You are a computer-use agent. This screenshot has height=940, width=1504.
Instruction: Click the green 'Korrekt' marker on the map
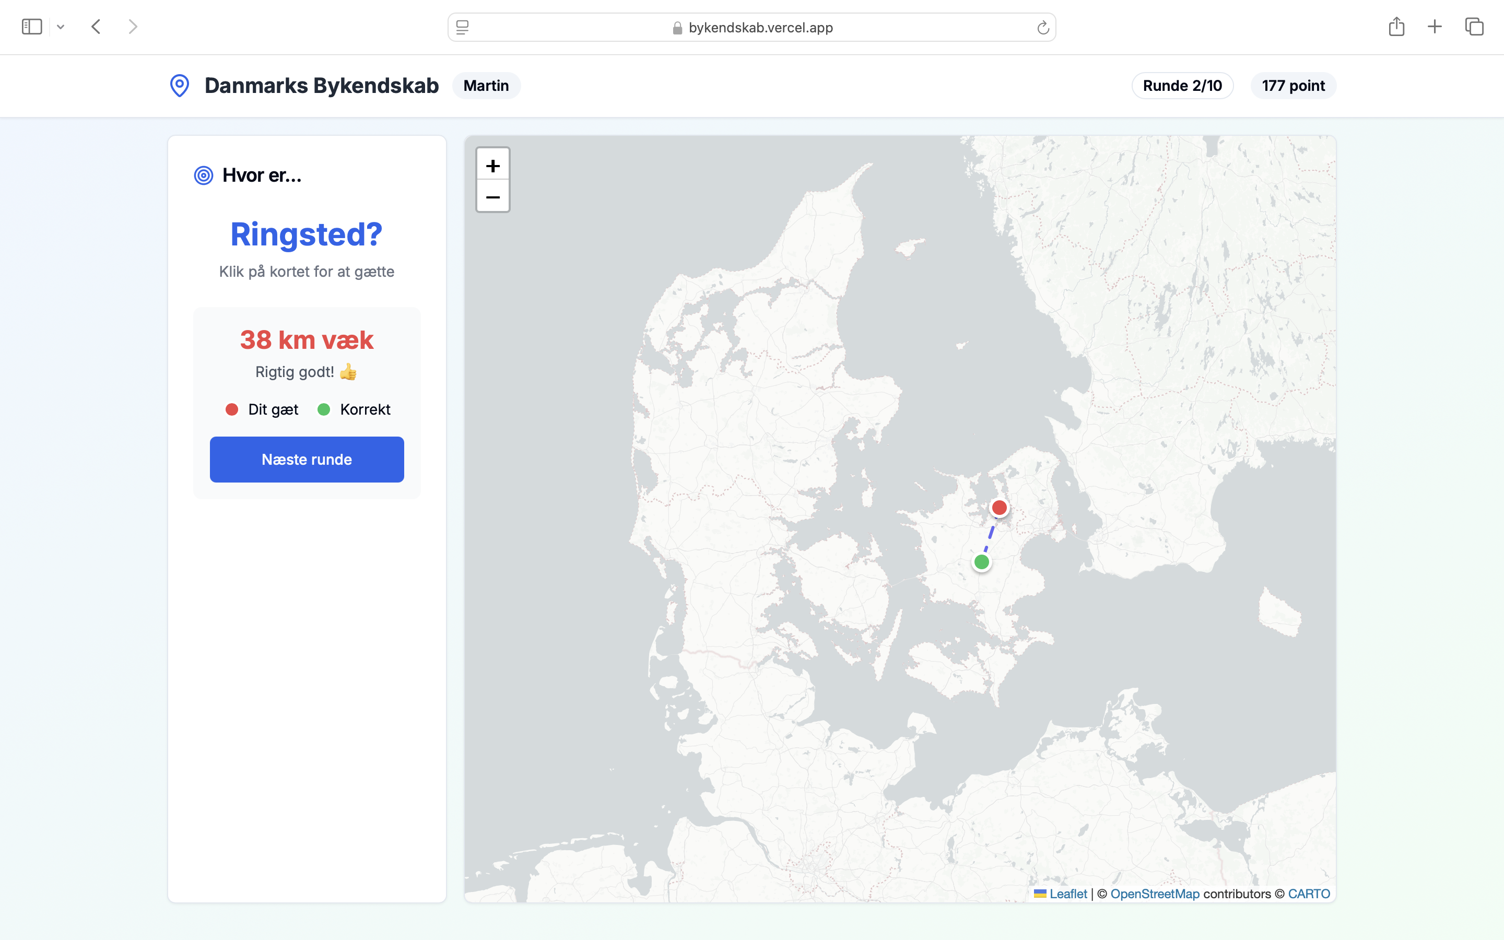(x=982, y=562)
